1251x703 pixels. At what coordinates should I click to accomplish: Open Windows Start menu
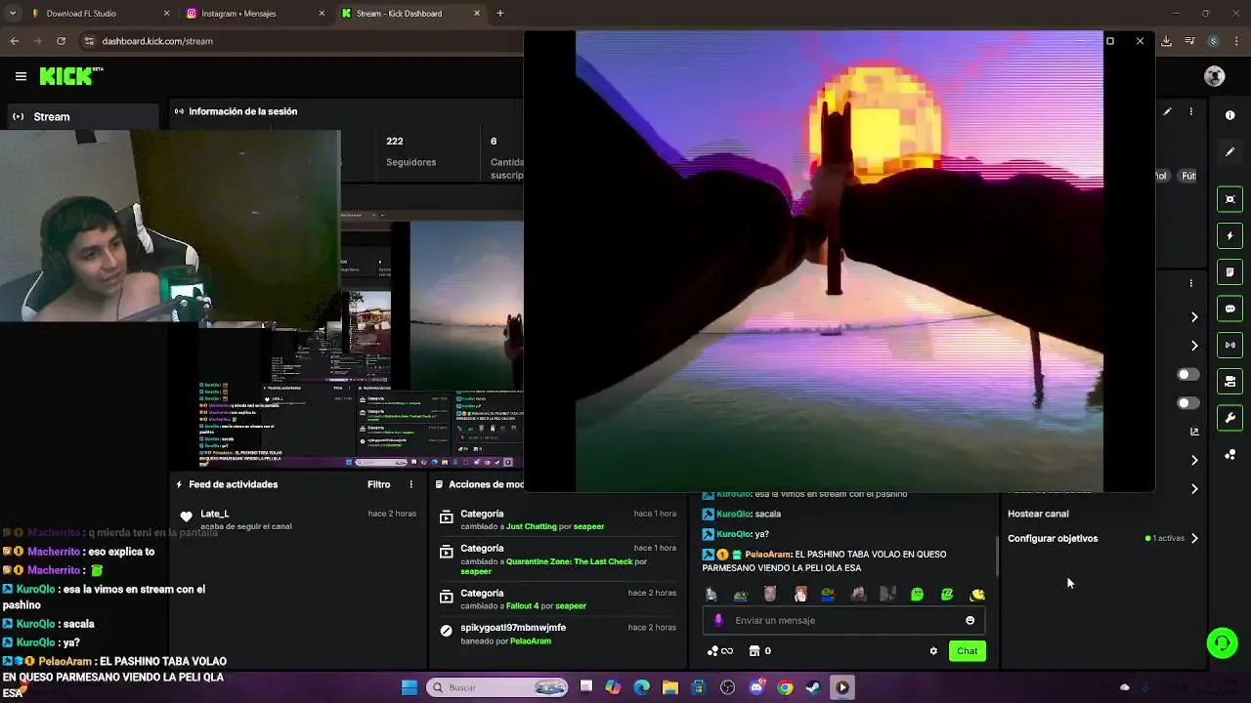[410, 687]
